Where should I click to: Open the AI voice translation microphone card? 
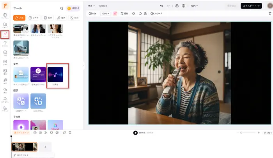[38, 101]
